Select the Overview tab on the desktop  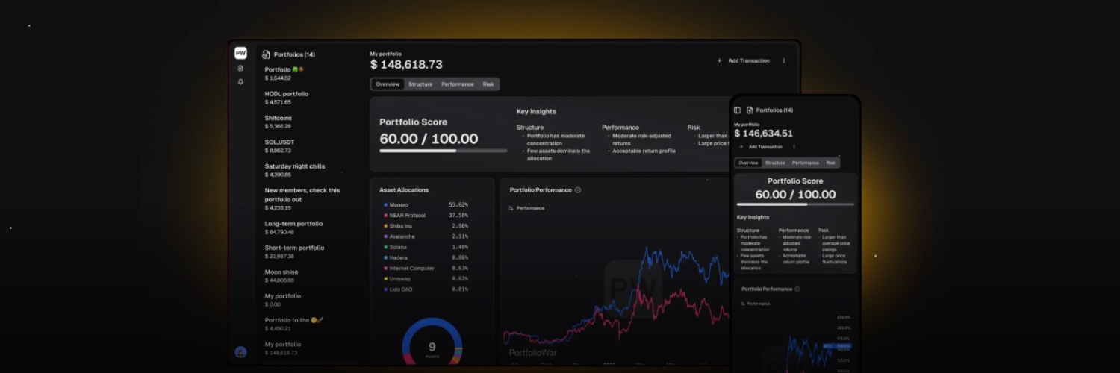[388, 84]
